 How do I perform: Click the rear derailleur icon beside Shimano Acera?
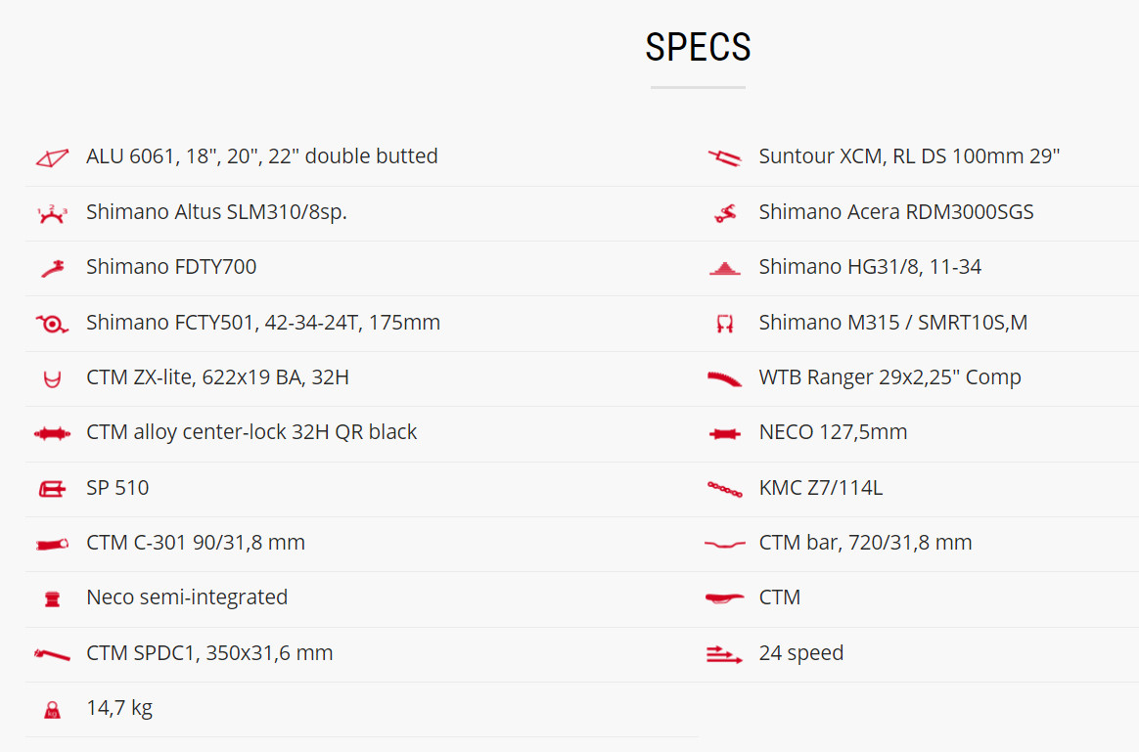725,213
